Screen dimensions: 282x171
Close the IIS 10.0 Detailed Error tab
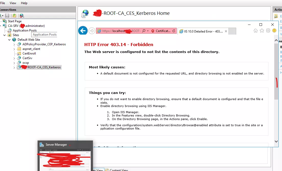click(x=226, y=31)
